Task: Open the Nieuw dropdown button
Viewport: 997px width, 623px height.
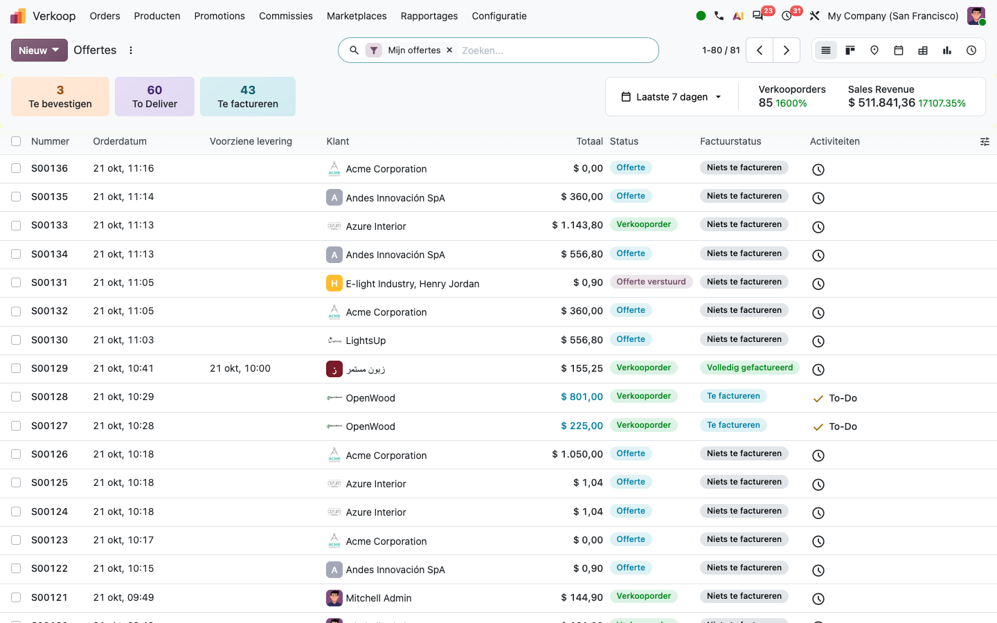Action: (39, 51)
